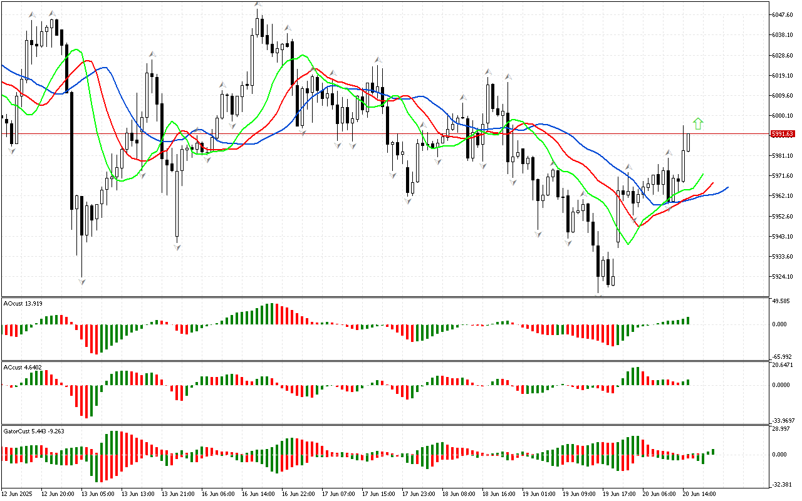Screen dimensions: 802x501
Task: Click the 6047.60 price scale label
Action: pos(783,14)
